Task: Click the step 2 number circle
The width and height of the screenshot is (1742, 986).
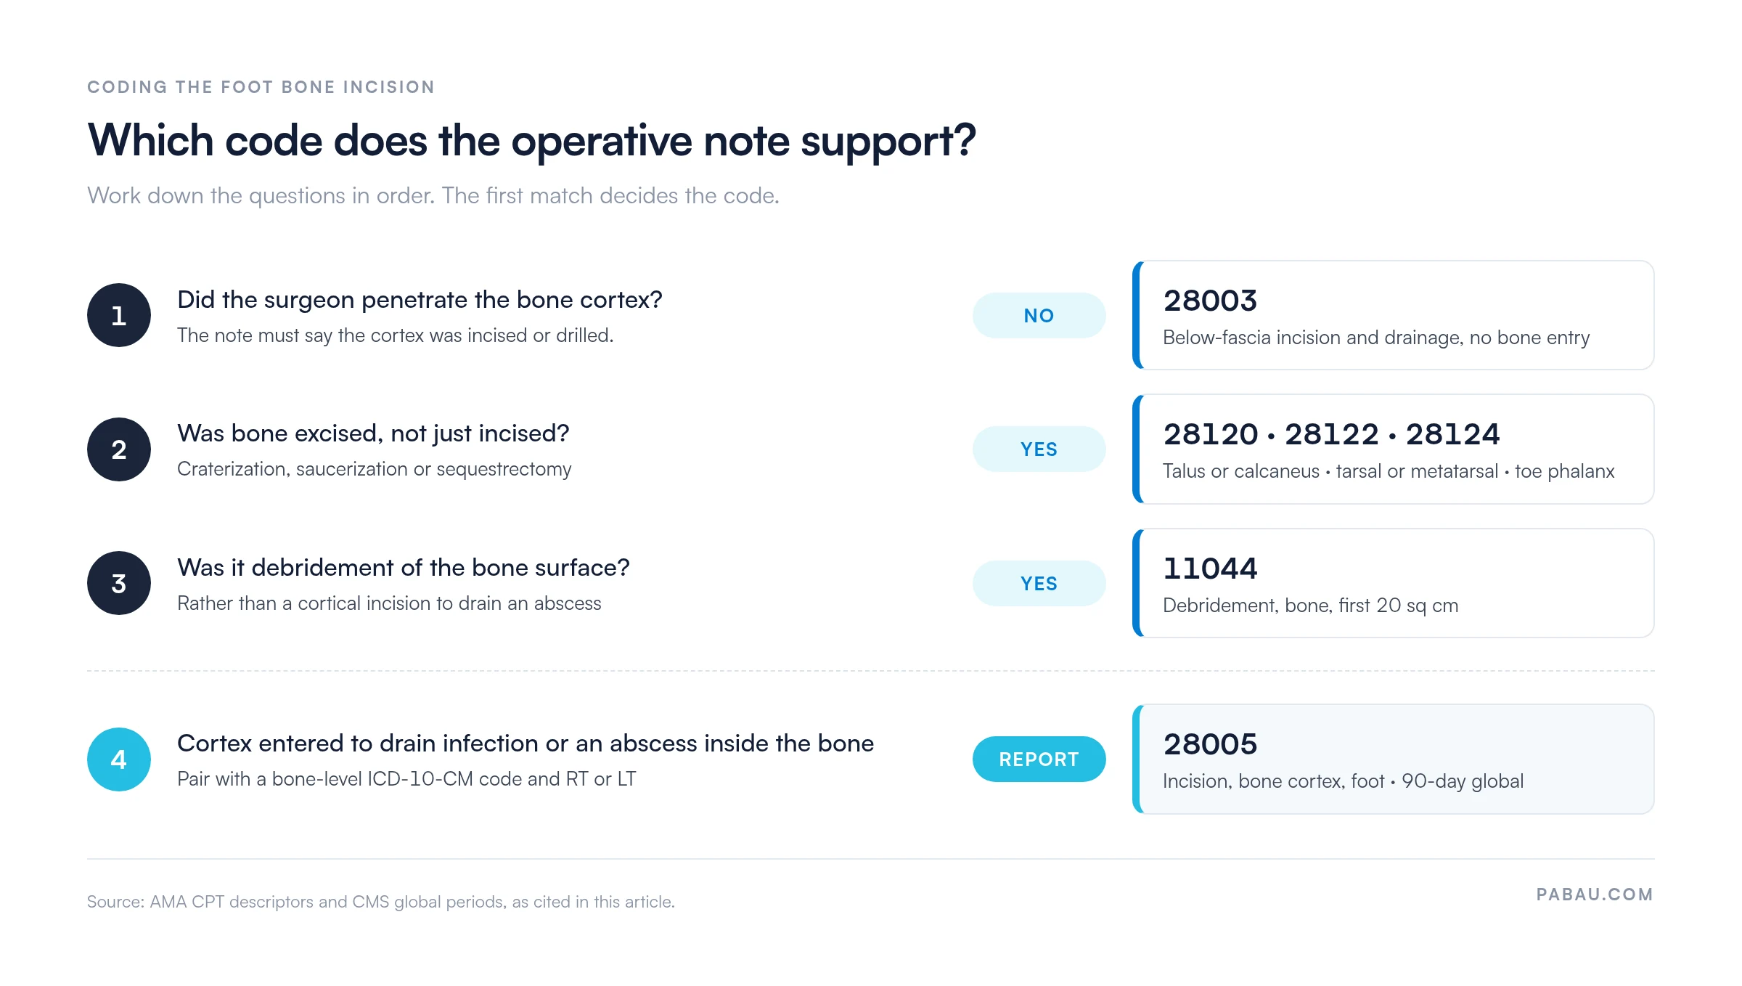Action: [119, 449]
